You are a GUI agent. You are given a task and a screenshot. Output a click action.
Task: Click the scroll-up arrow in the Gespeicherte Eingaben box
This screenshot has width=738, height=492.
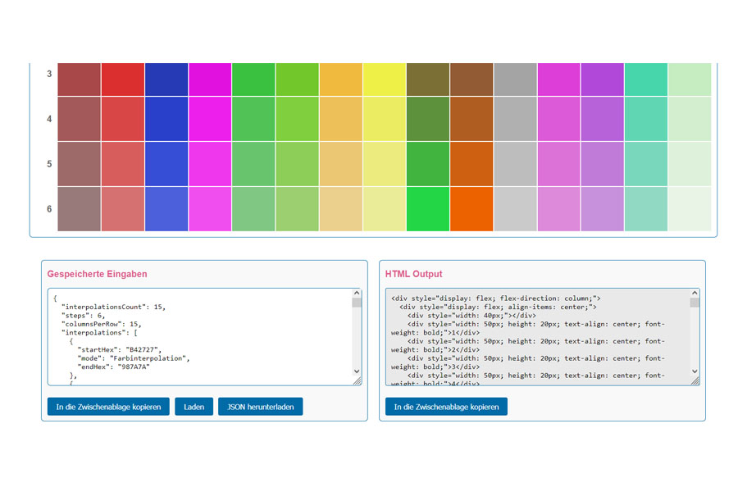click(357, 294)
